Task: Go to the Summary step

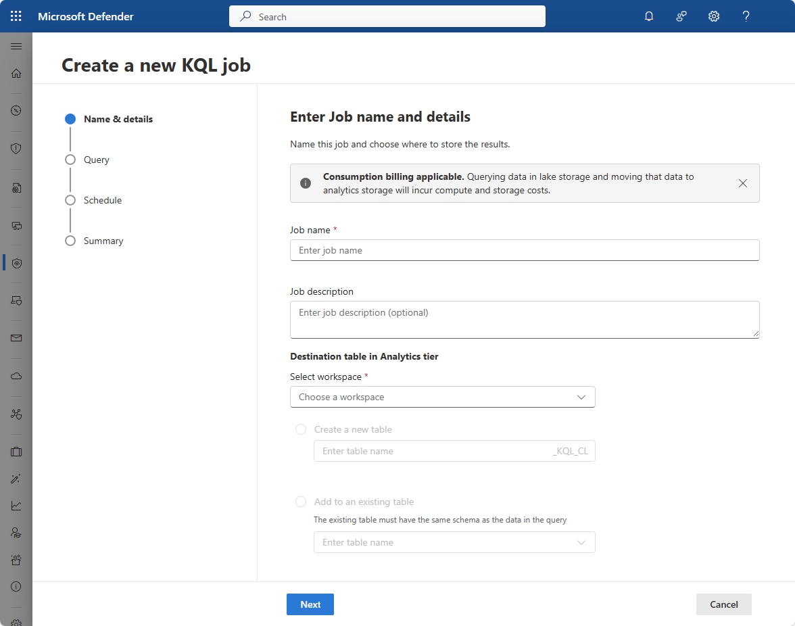Action: coord(103,241)
